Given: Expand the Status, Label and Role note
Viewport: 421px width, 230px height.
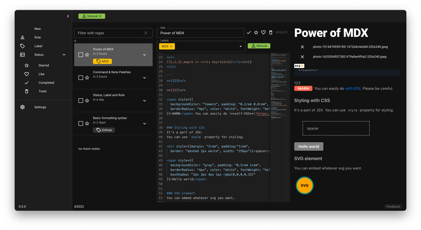Looking at the screenshot, I should [x=145, y=101].
